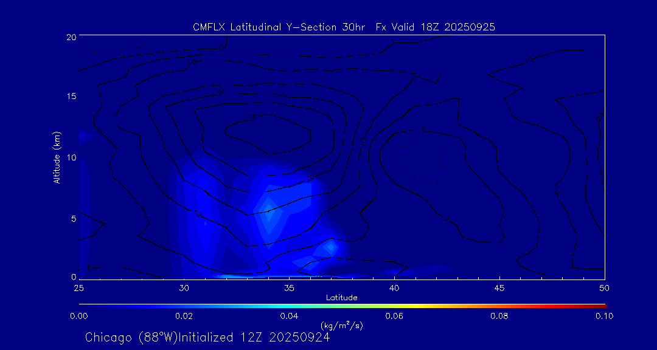Pick the color bar value 0.06
The width and height of the screenshot is (657, 350).
click(x=394, y=316)
